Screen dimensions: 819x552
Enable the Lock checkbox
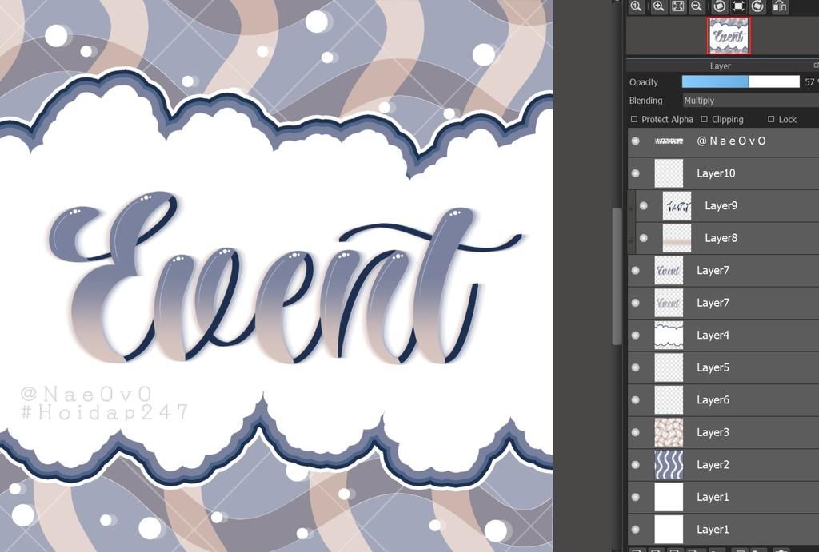[770, 119]
